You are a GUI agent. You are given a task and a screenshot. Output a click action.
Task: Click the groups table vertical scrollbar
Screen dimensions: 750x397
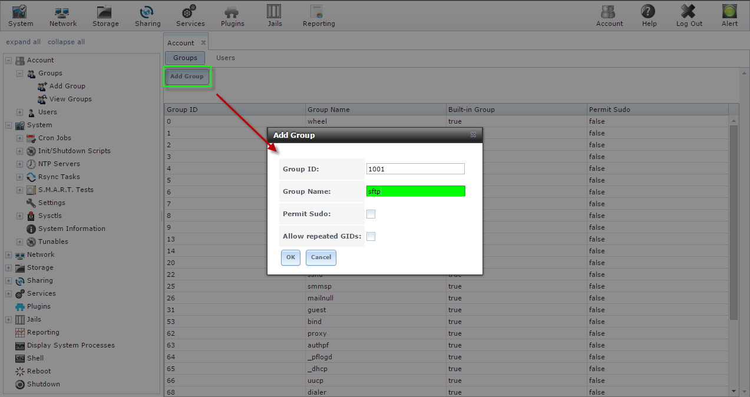[734, 222]
